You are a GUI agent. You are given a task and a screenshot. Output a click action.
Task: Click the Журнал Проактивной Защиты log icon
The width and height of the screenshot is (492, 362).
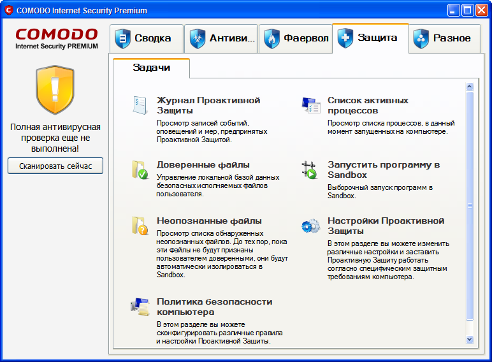coord(140,105)
